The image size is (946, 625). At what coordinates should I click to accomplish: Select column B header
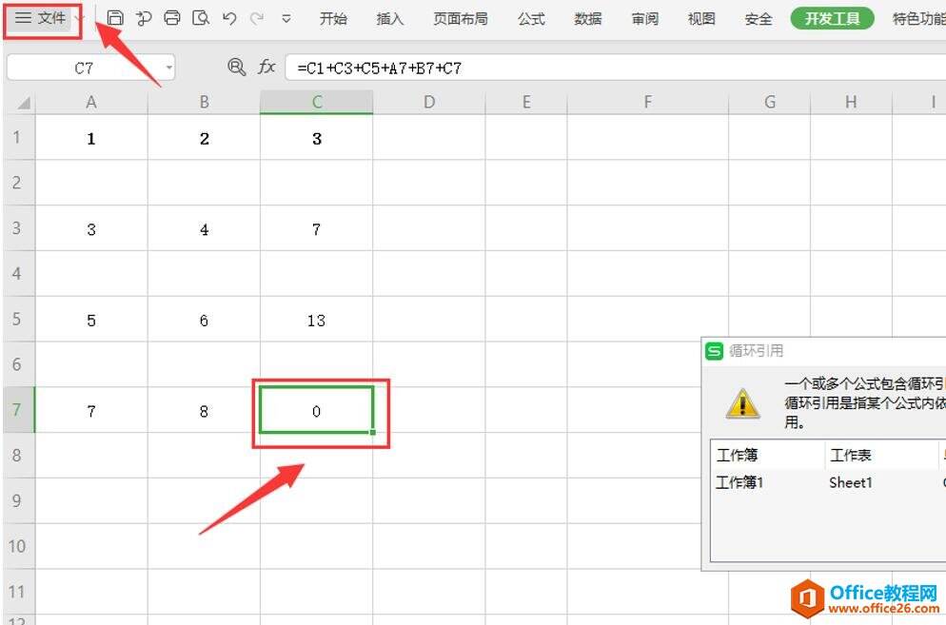pos(204,102)
